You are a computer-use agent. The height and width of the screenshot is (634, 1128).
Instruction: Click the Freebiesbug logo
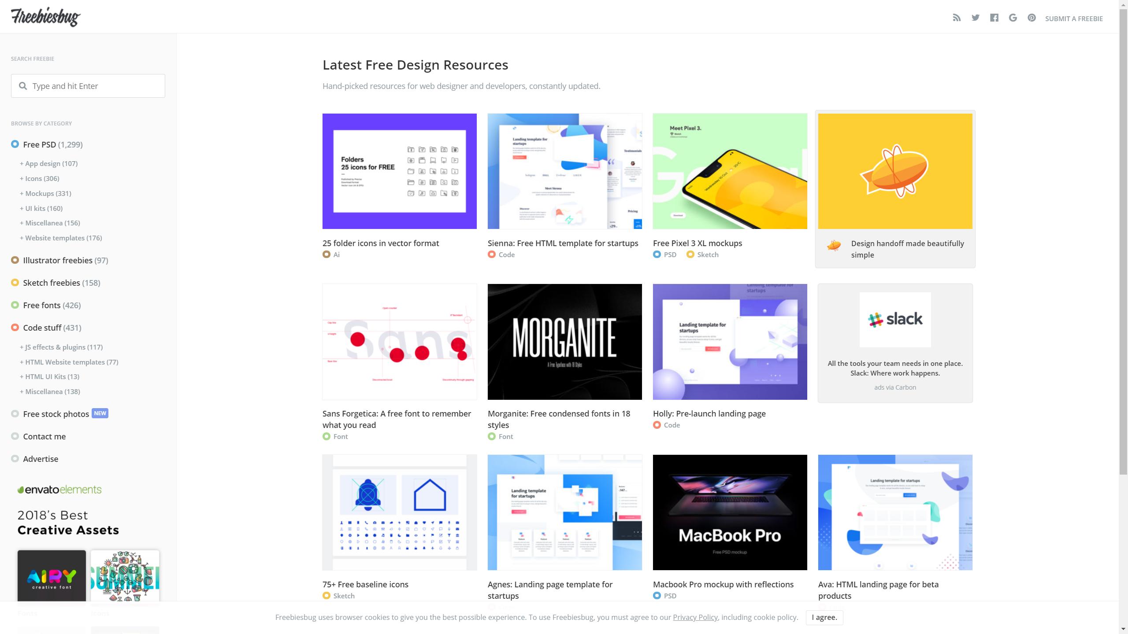tap(46, 17)
